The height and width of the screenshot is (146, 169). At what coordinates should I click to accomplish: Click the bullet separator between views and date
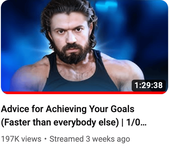[45, 139]
